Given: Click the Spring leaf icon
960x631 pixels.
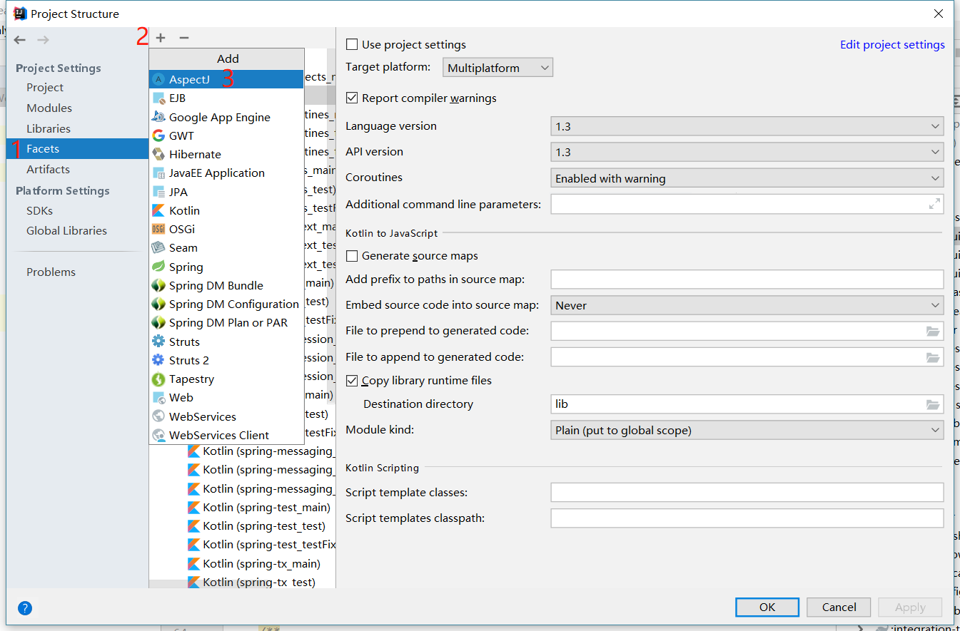Looking at the screenshot, I should tap(158, 267).
